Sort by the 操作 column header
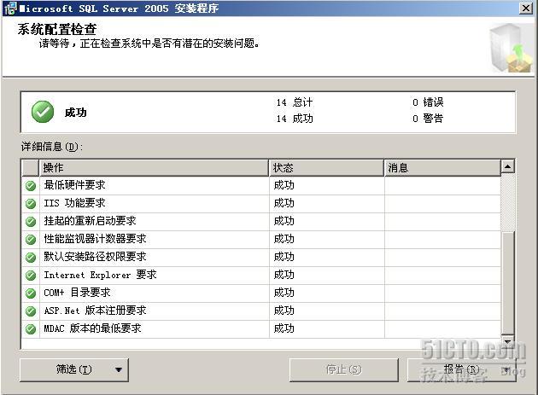The width and height of the screenshot is (538, 395). [154, 168]
